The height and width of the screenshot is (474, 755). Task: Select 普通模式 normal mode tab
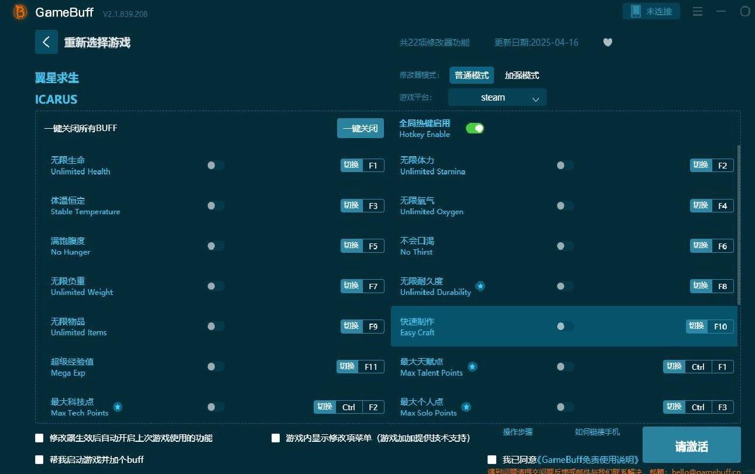472,75
